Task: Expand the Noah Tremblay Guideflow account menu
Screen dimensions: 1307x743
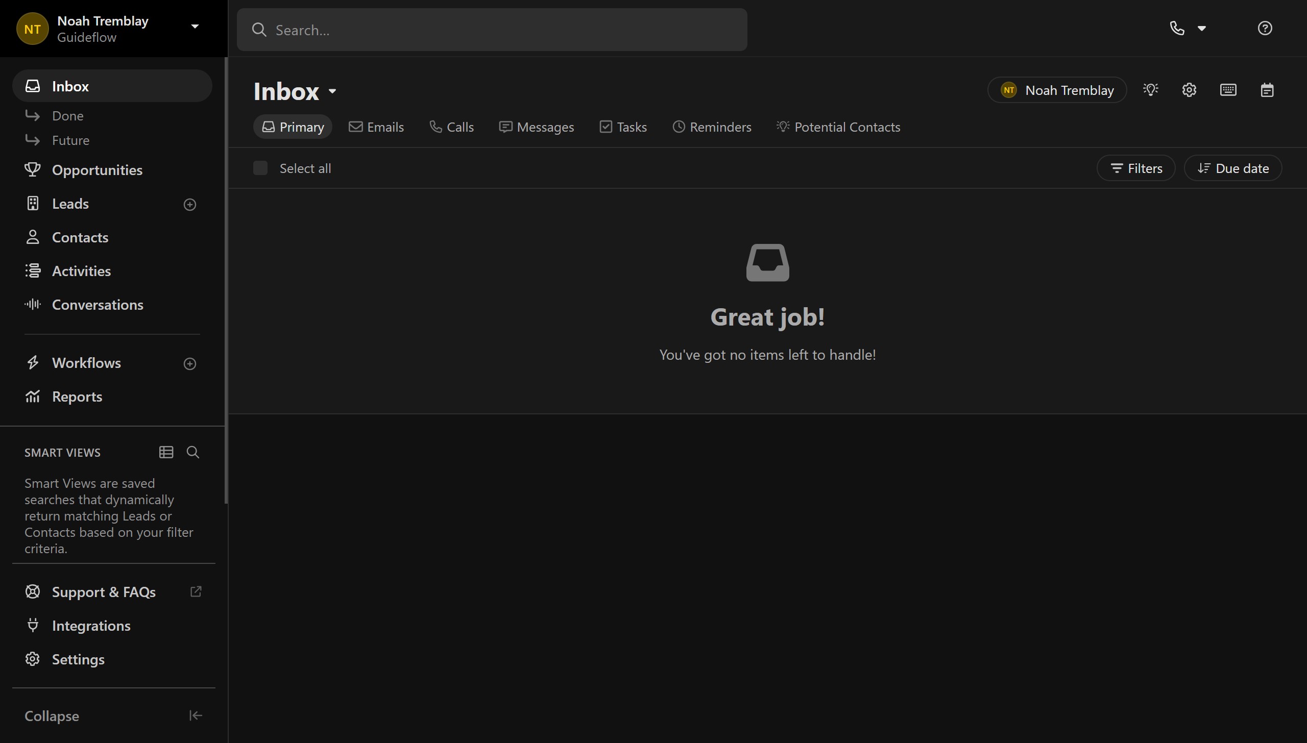Action: tap(195, 27)
